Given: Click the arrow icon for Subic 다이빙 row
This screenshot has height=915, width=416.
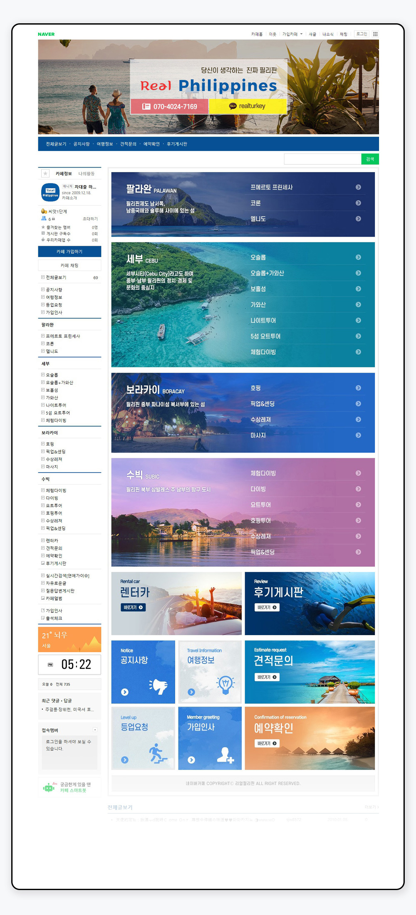Looking at the screenshot, I should tap(358, 489).
